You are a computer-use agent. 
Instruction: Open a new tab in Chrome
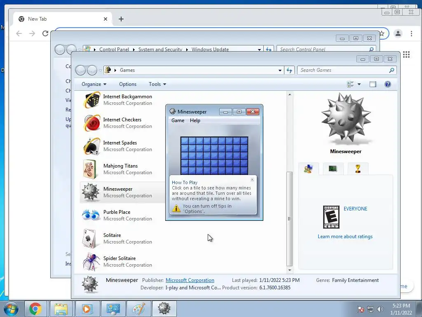click(121, 19)
